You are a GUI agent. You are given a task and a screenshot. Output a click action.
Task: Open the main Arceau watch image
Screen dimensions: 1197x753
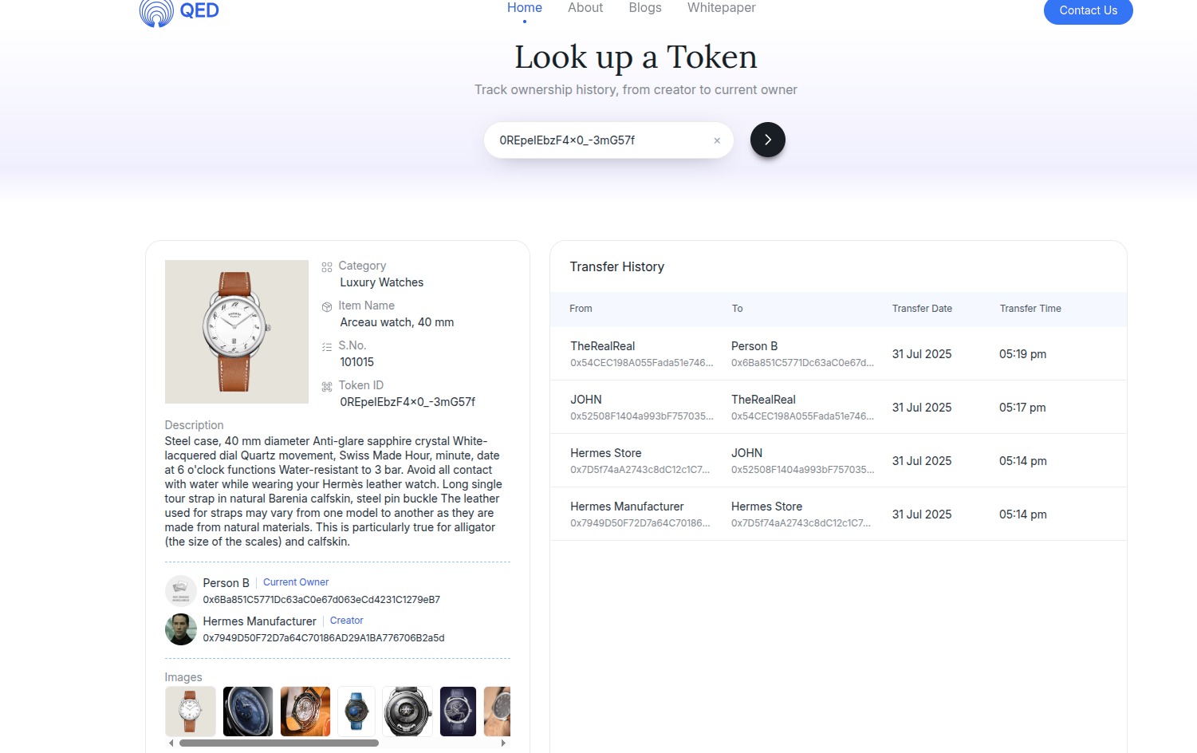tap(237, 332)
